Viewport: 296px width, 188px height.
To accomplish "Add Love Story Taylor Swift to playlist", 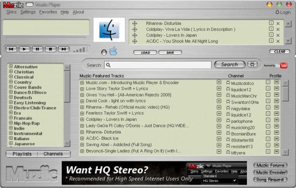I will click(219, 88).
